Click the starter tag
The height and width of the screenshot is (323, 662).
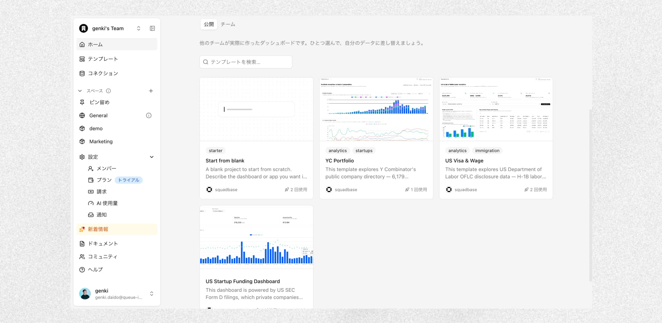(216, 151)
